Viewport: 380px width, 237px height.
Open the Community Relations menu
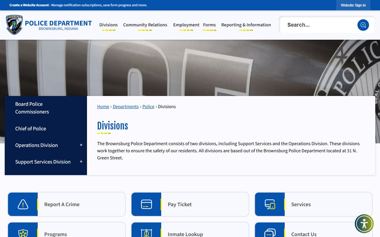145,25
